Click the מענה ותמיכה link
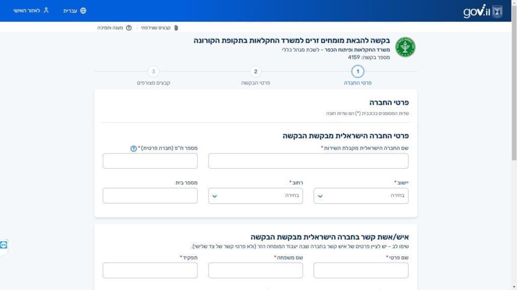The image size is (517, 290). click(x=110, y=28)
